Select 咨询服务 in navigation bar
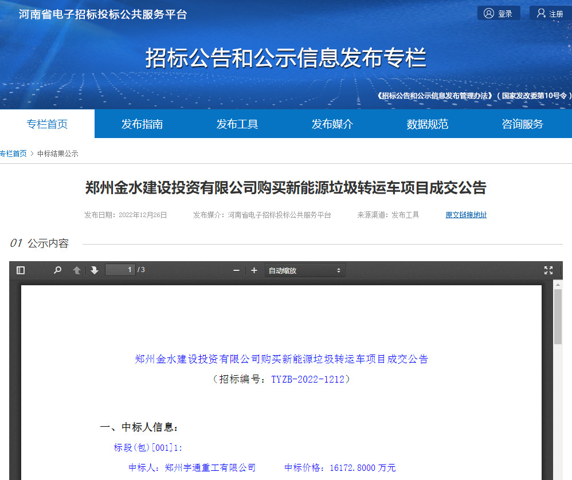 tap(523, 124)
